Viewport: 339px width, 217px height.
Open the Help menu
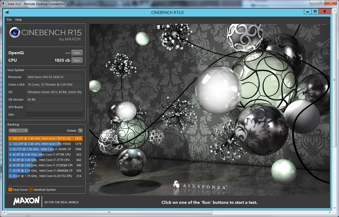[x=19, y=20]
